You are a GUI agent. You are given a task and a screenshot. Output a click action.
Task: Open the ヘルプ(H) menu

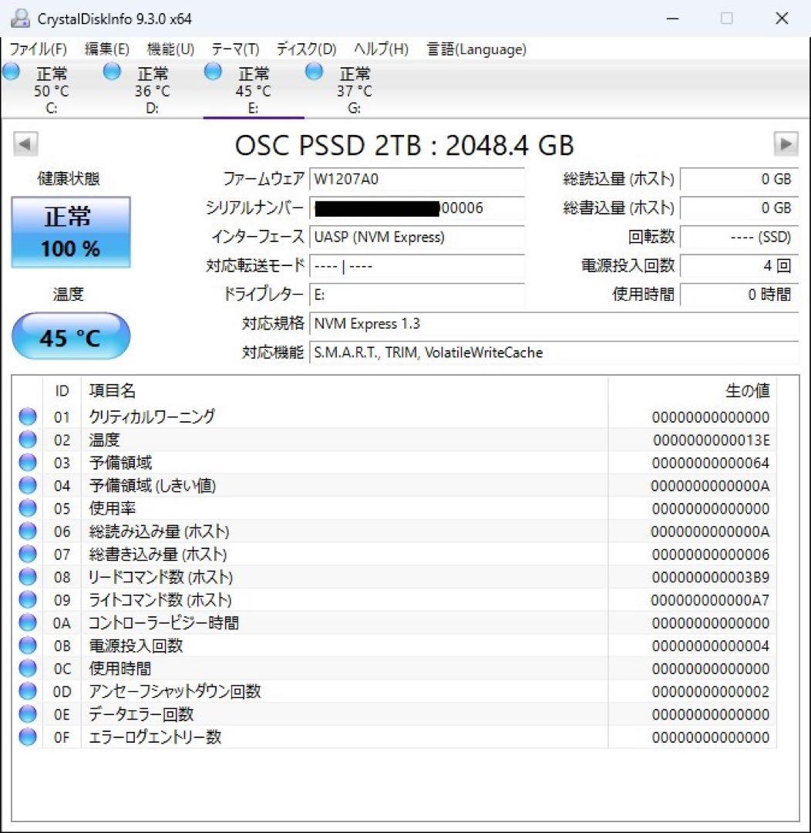pos(382,49)
